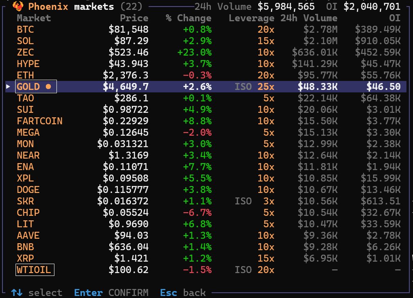This screenshot has width=413, height=298.
Task: Select the NEAR market name
Action: 28,155
